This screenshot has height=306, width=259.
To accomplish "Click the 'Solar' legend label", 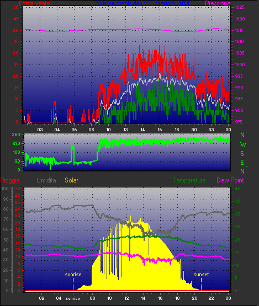I will 71,180.
